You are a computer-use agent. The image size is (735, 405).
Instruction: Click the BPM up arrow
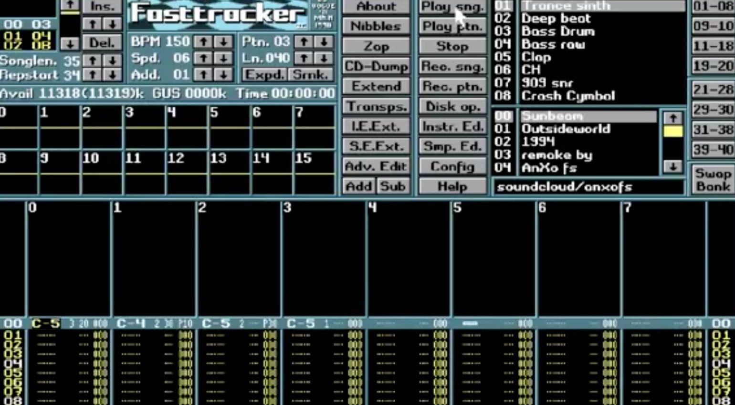203,42
